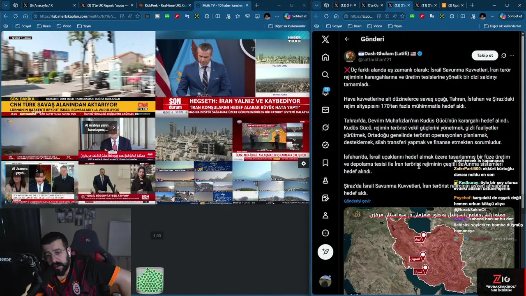Open X search (magnifier) in sidebar
This screenshot has width=526, height=296.
(325, 74)
